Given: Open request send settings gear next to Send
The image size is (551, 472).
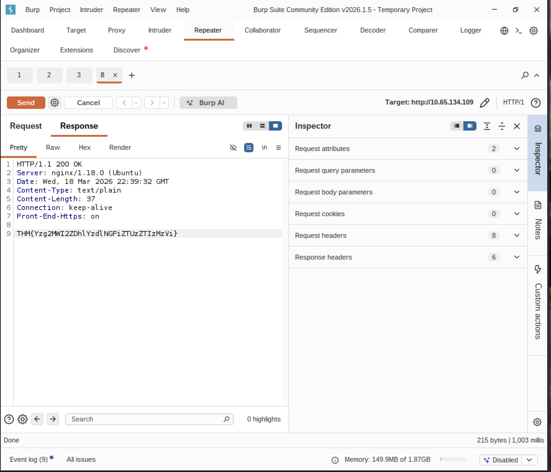Looking at the screenshot, I should coord(55,103).
